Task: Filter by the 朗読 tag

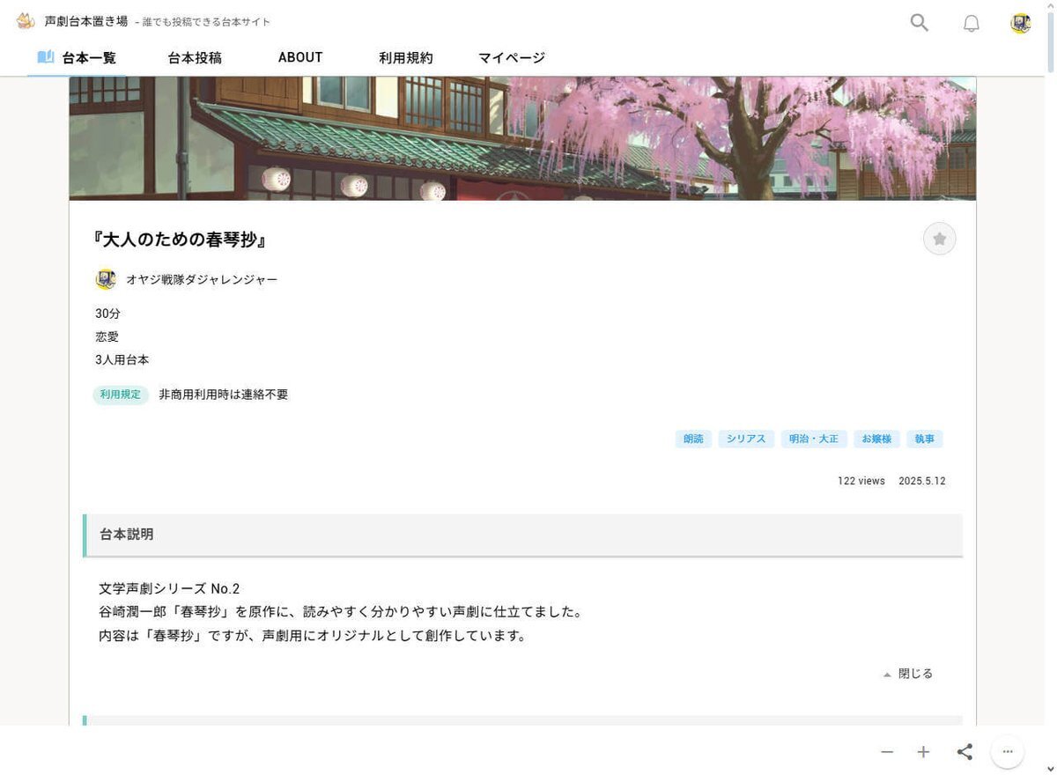Action: pyautogui.click(x=693, y=439)
